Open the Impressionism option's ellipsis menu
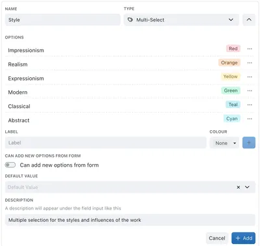The height and width of the screenshot is (246, 260). (250, 49)
